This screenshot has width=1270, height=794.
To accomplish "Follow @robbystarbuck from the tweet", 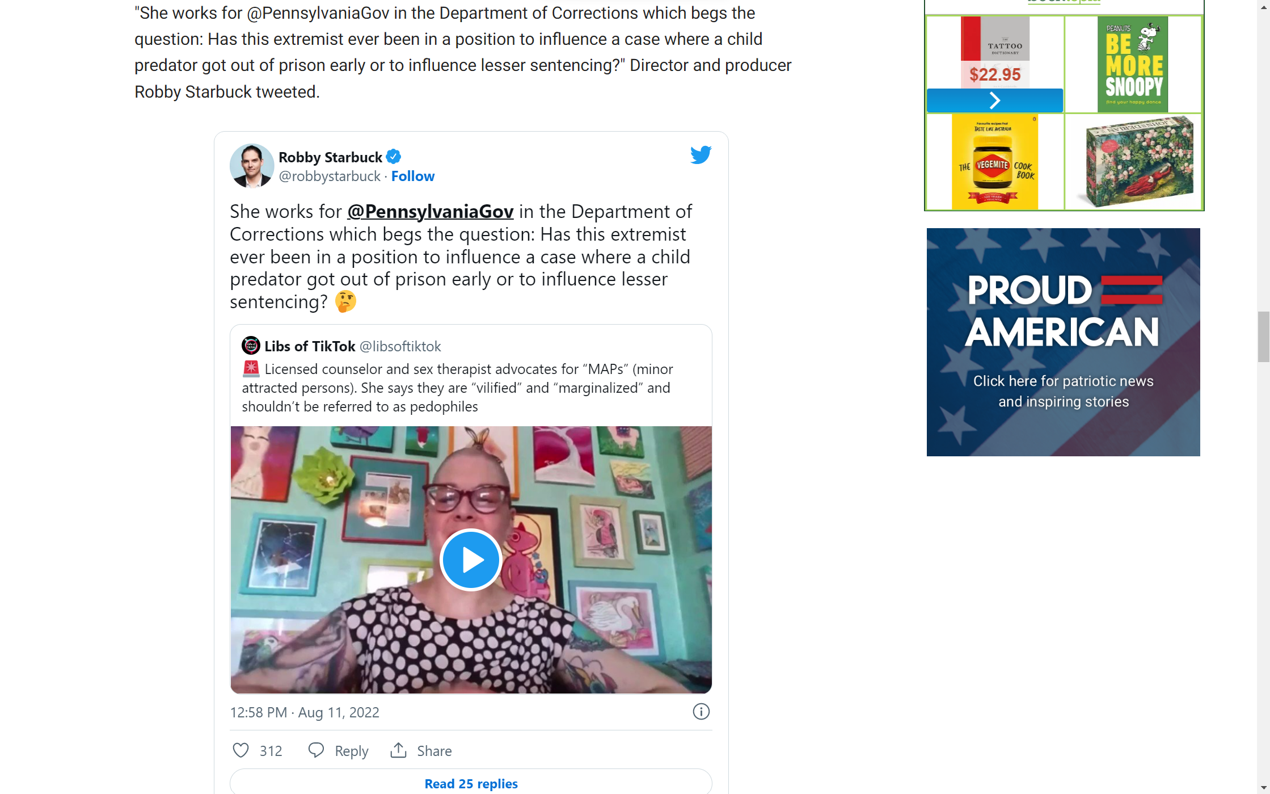I will (413, 177).
